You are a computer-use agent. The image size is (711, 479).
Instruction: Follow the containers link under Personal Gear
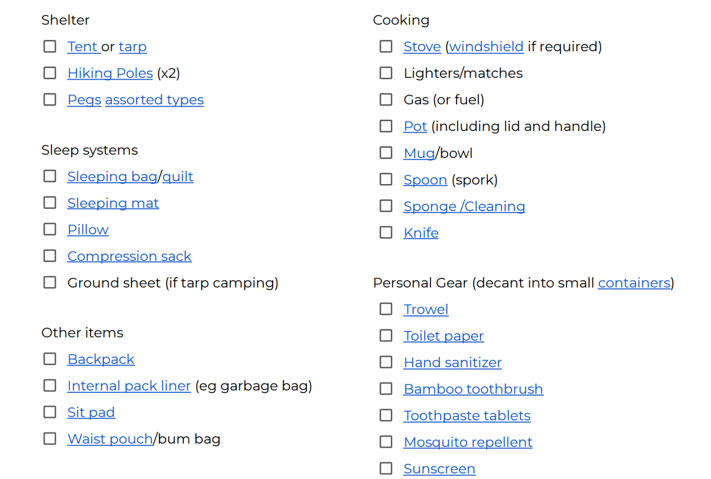[634, 283]
